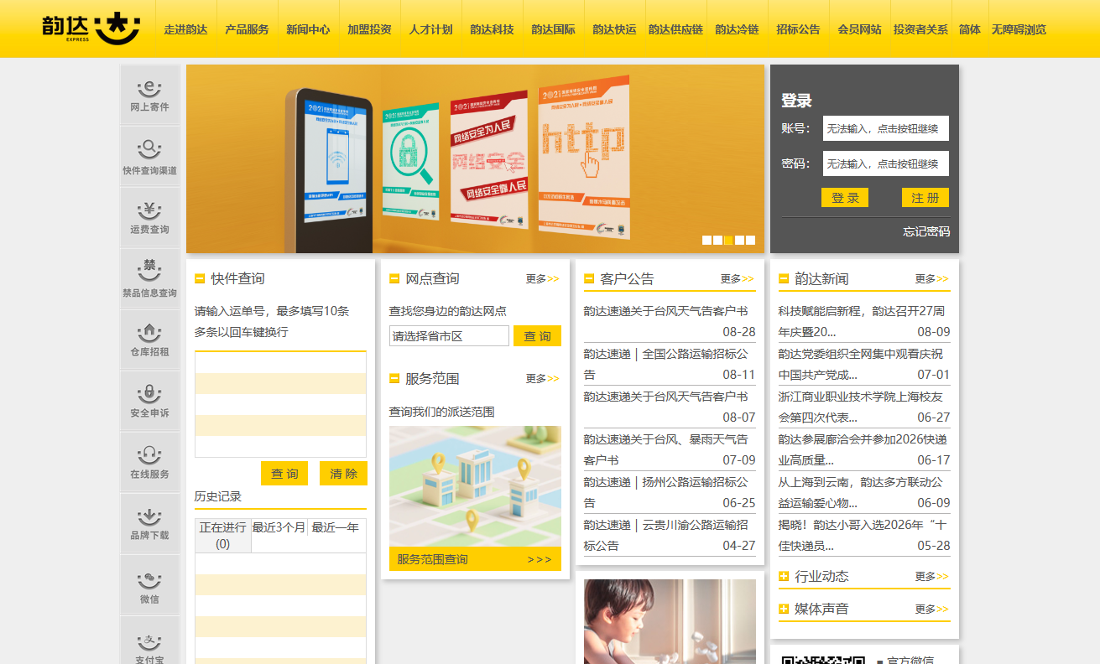Open the 网上寄件 sidebar icon
The width and height of the screenshot is (1100, 664).
[149, 95]
